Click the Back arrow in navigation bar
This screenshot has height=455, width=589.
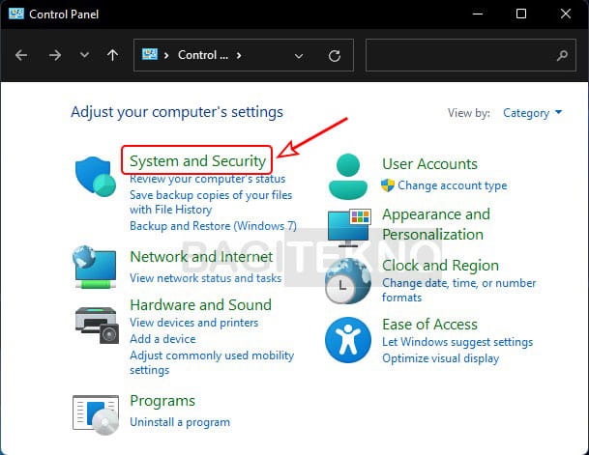pos(21,55)
